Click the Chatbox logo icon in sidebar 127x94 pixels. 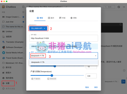coord(3,7)
